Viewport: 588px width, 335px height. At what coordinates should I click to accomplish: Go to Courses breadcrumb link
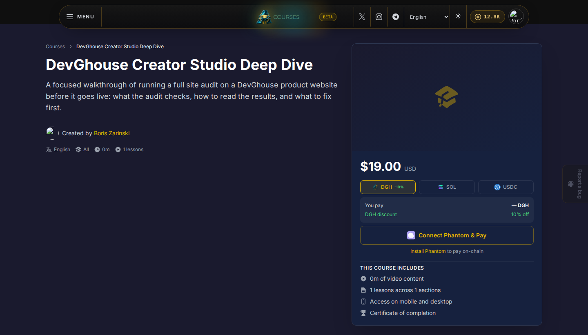point(56,47)
